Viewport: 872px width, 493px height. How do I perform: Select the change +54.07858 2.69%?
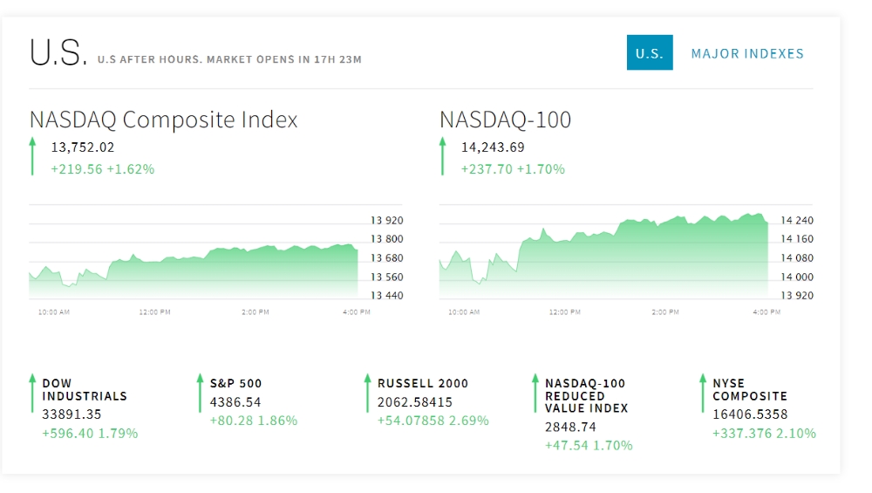433,421
